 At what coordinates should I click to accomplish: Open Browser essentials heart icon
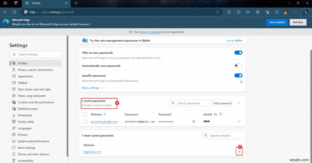click(x=267, y=12)
